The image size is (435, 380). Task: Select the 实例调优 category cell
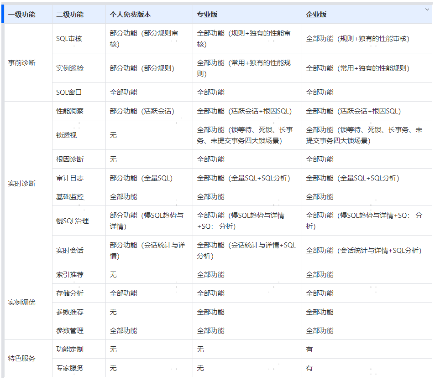click(x=28, y=303)
